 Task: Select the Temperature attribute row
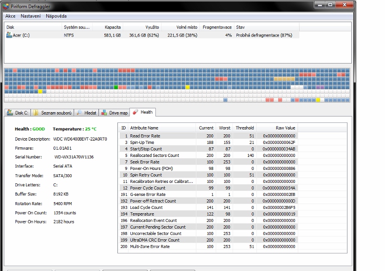coord(208,214)
